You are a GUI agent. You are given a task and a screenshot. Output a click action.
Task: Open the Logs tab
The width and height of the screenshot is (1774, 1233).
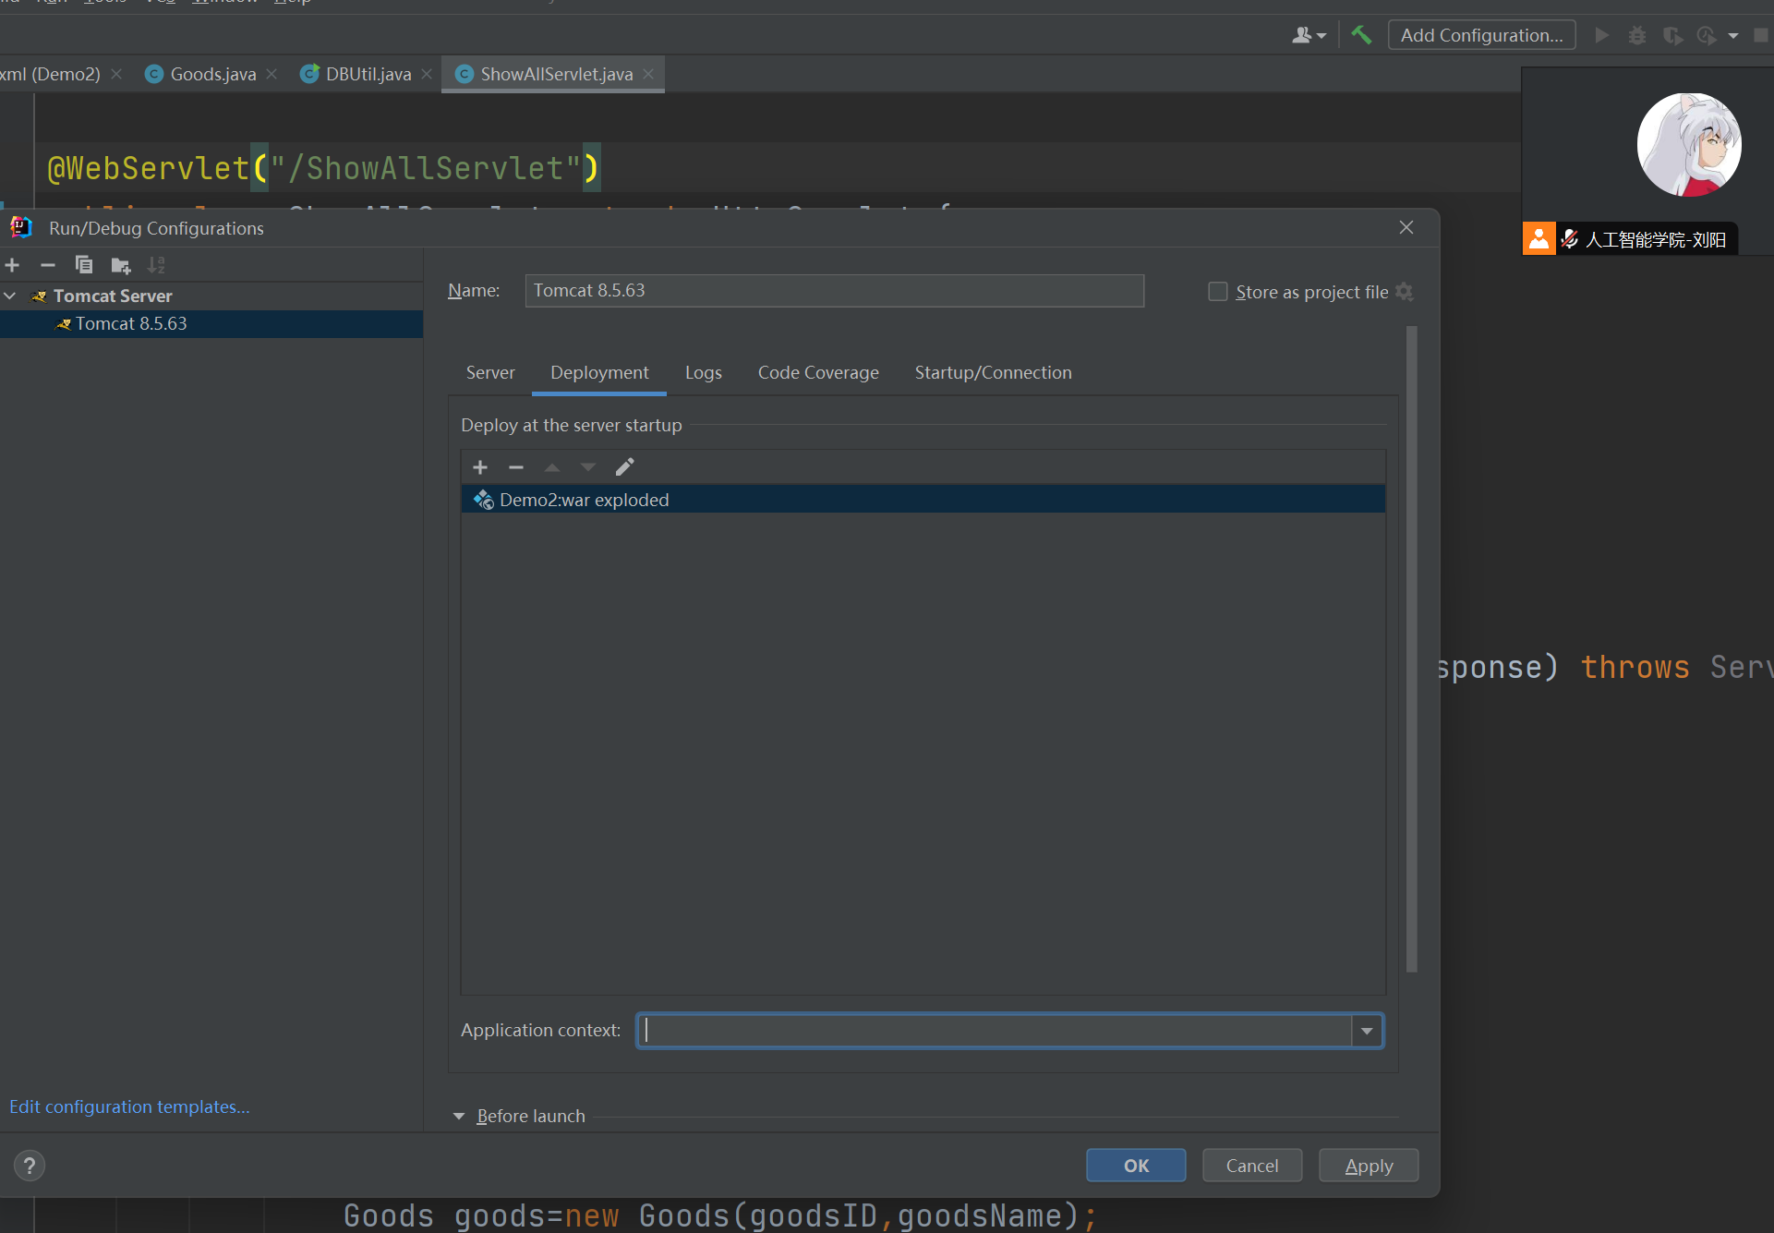(704, 372)
